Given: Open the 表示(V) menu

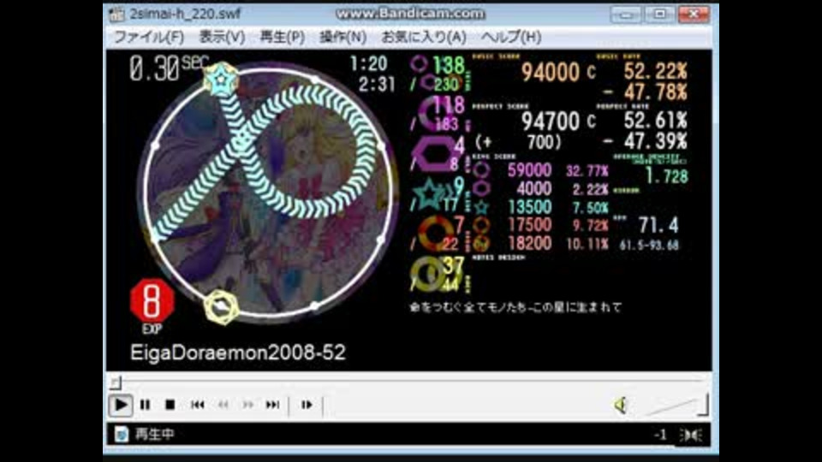Looking at the screenshot, I should [222, 37].
